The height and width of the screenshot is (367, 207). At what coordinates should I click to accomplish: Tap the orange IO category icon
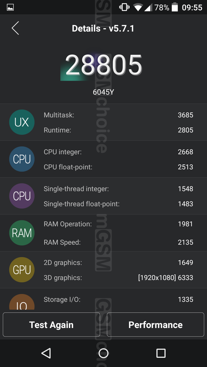22,302
